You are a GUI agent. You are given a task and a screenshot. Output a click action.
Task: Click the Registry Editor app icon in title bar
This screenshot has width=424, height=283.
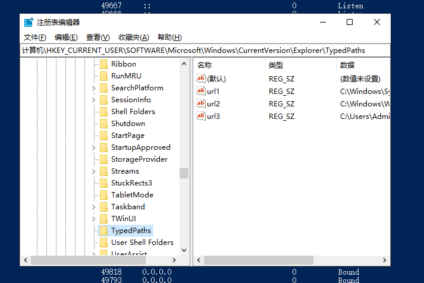pos(29,23)
